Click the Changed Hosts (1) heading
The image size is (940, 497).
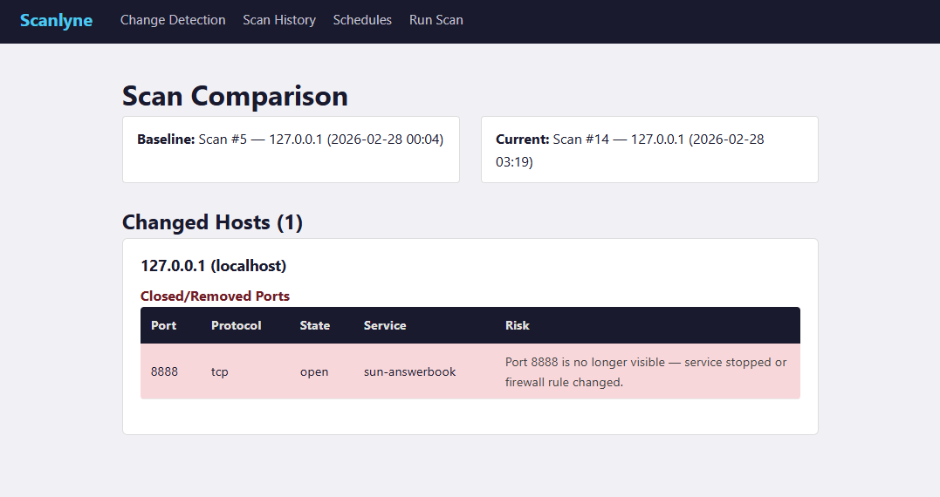pos(212,222)
